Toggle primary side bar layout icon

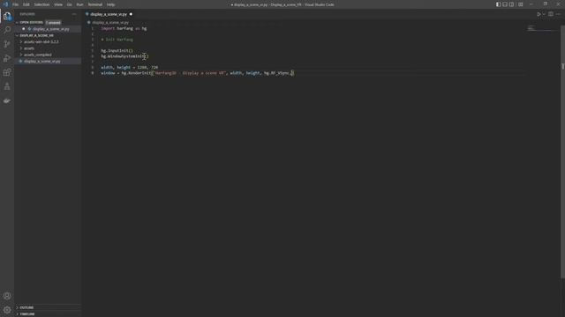coord(498,4)
